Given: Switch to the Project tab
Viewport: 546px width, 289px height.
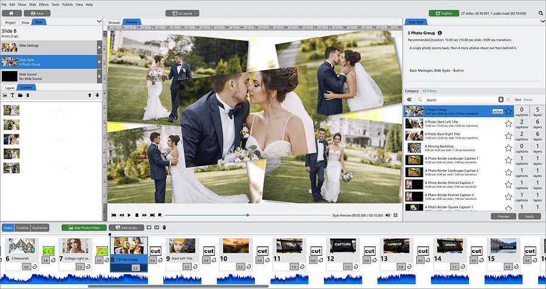Looking at the screenshot, I should tap(10, 22).
